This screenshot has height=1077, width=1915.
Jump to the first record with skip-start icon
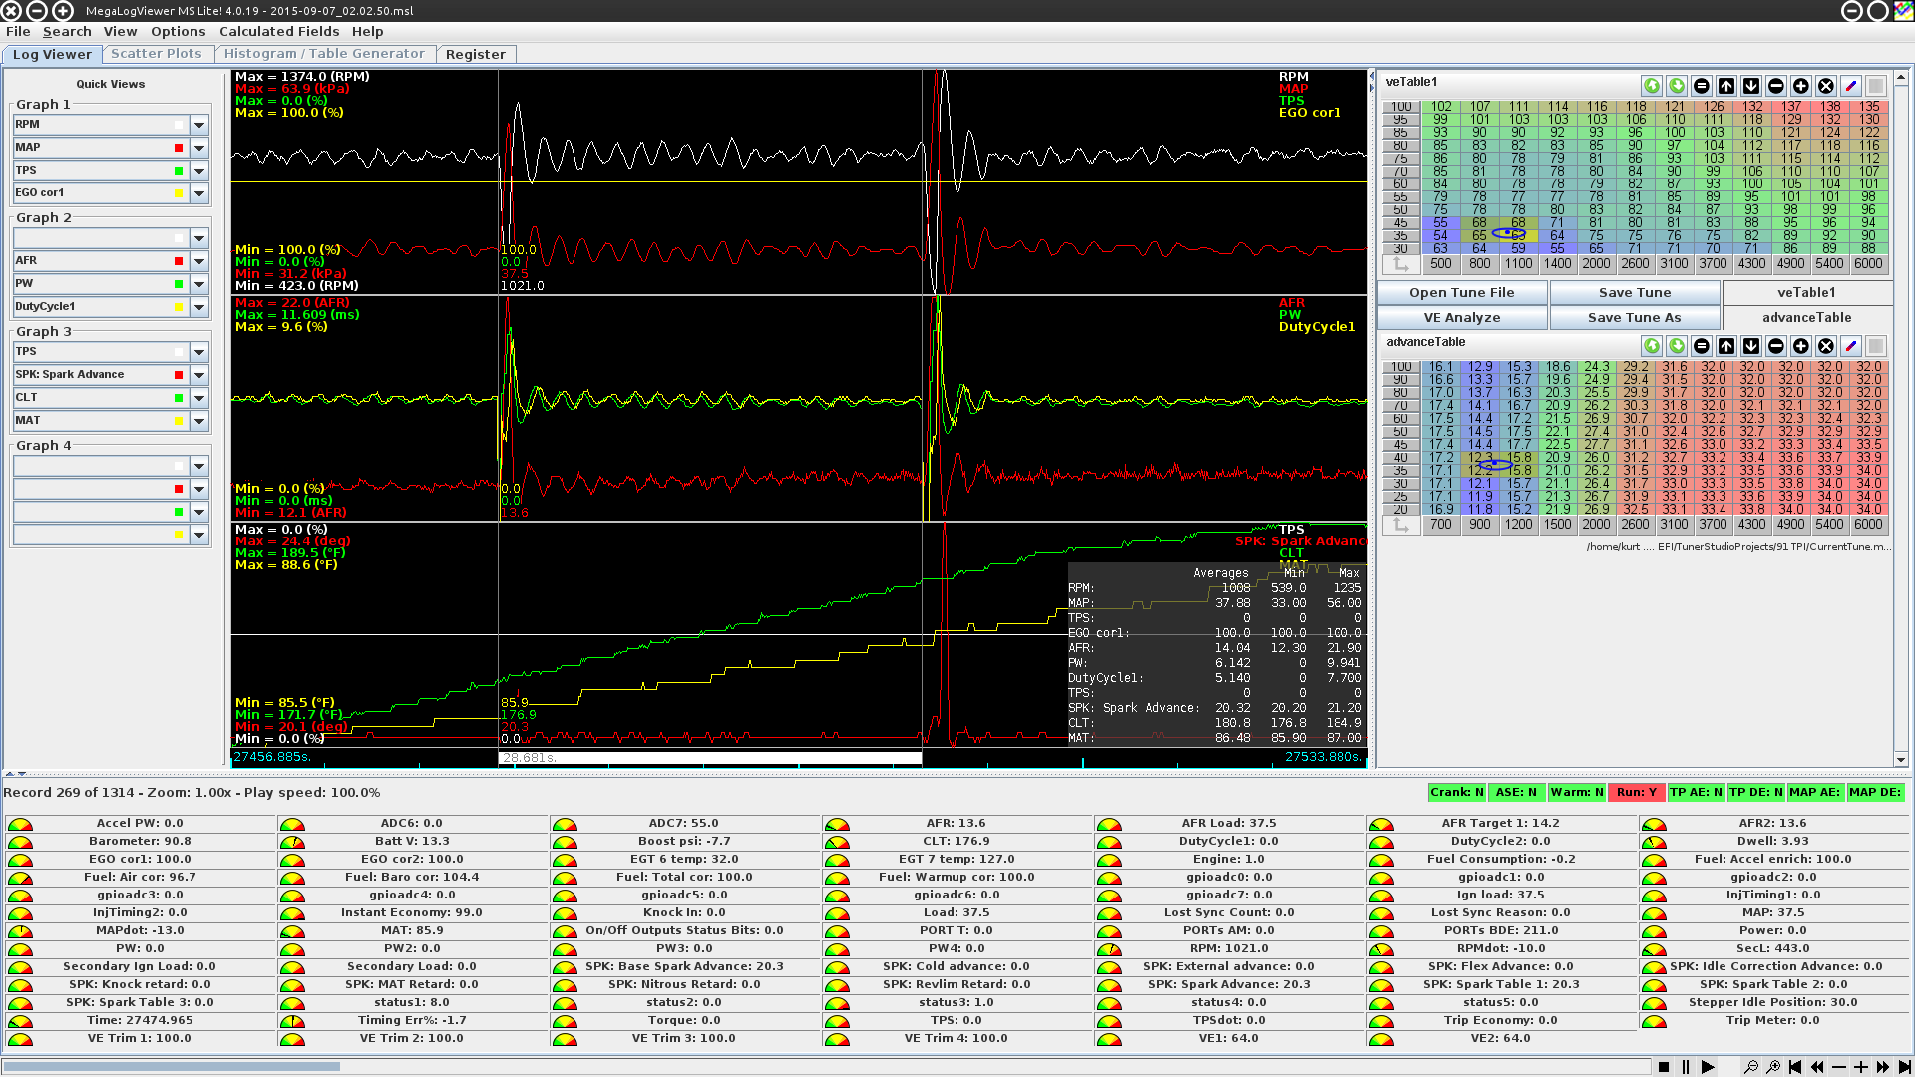(1795, 1067)
